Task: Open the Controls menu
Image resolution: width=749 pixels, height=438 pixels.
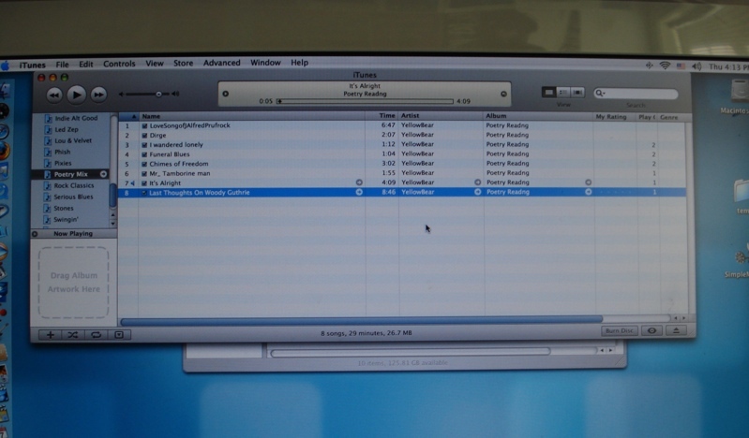Action: coord(119,64)
